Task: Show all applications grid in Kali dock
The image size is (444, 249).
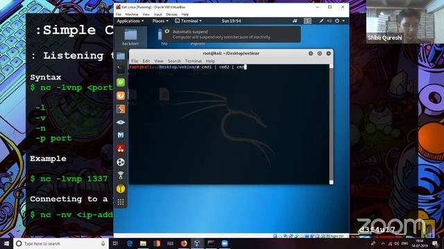Action: pos(121,202)
